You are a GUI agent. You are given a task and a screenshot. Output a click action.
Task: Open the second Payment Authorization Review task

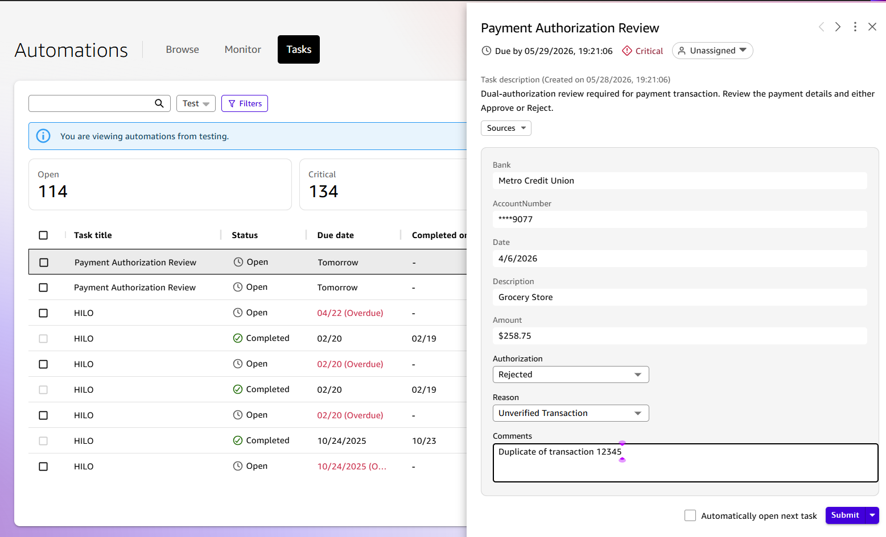[x=135, y=288]
